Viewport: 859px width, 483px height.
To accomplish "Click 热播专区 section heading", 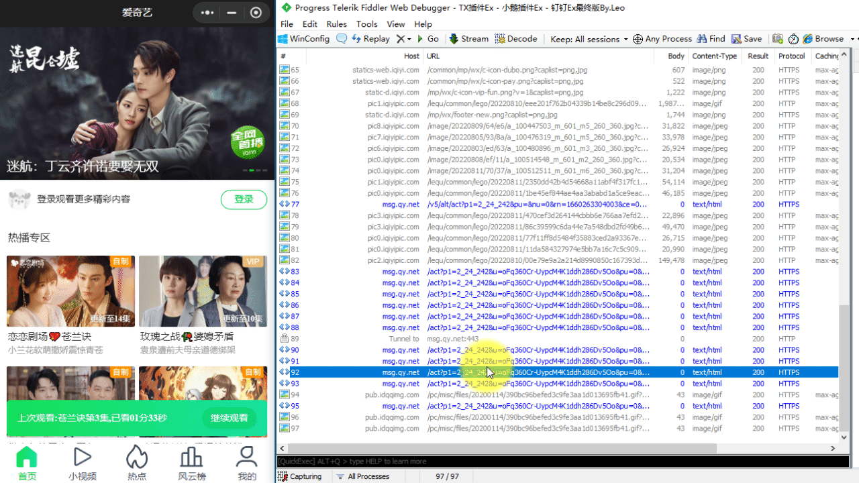I will click(x=29, y=238).
